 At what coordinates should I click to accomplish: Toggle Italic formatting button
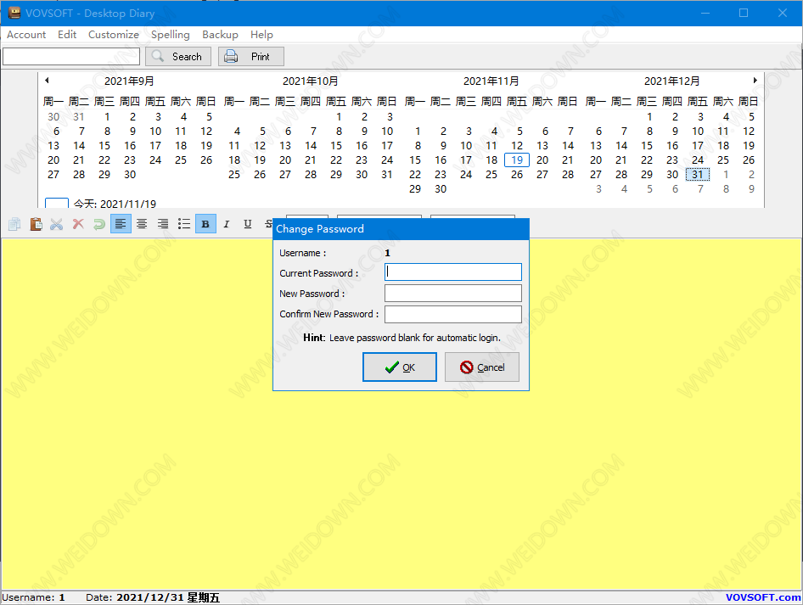[x=227, y=224]
